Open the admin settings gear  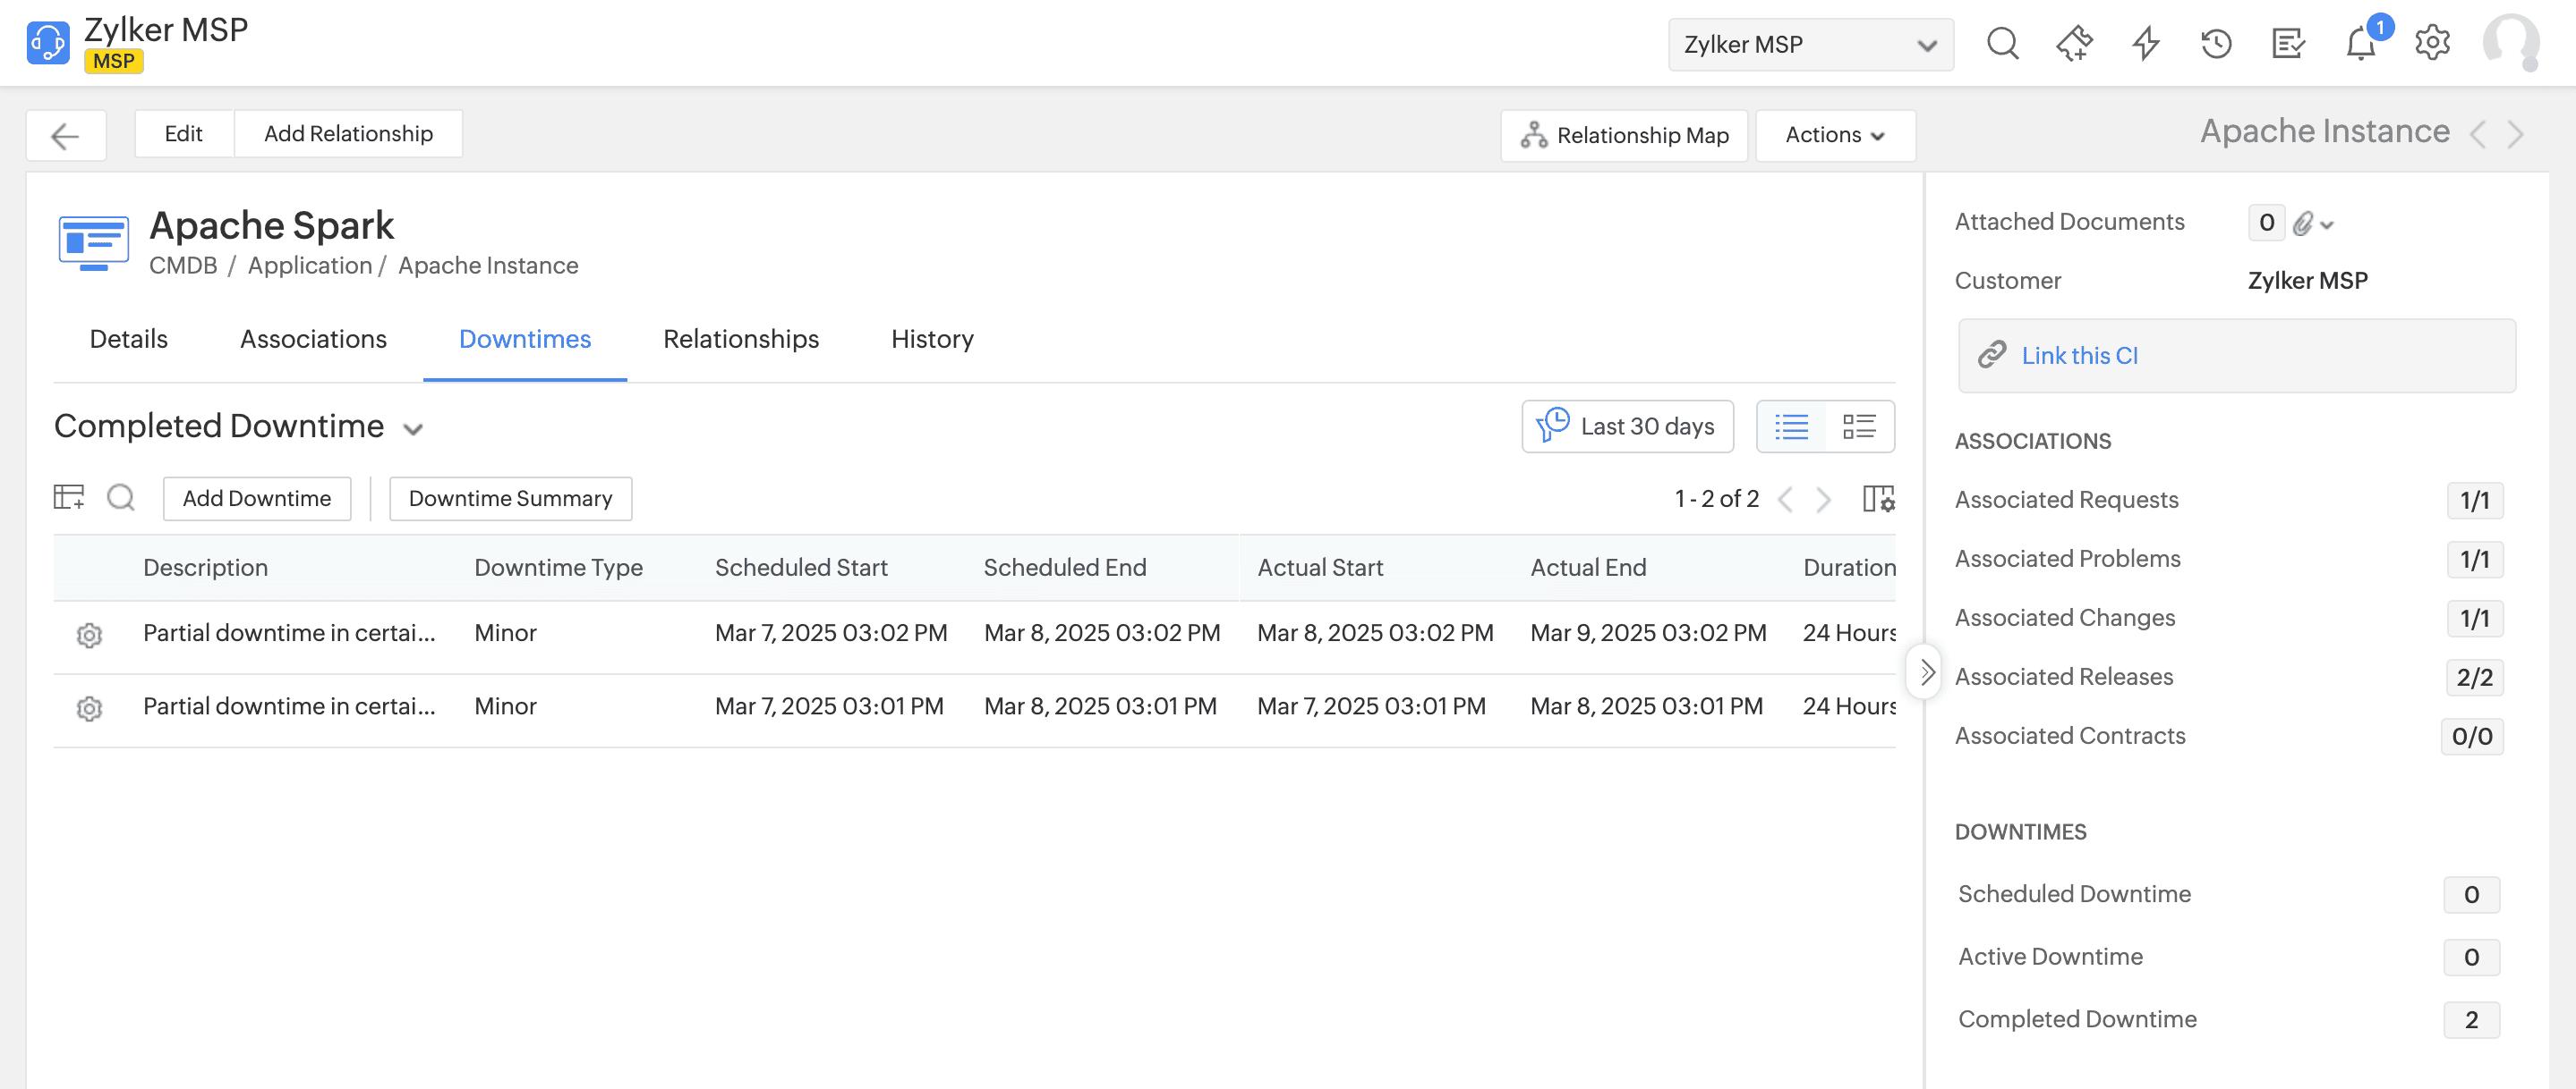point(2432,43)
